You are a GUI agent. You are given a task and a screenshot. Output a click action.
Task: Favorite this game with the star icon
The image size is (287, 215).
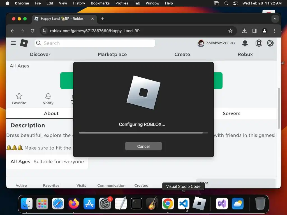pyautogui.click(x=19, y=96)
